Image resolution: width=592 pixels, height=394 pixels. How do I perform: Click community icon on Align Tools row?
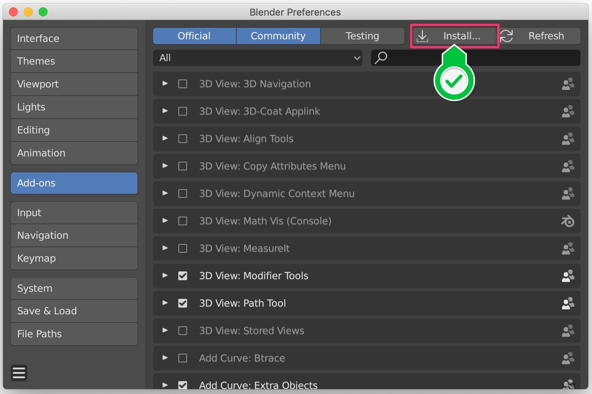coord(568,139)
